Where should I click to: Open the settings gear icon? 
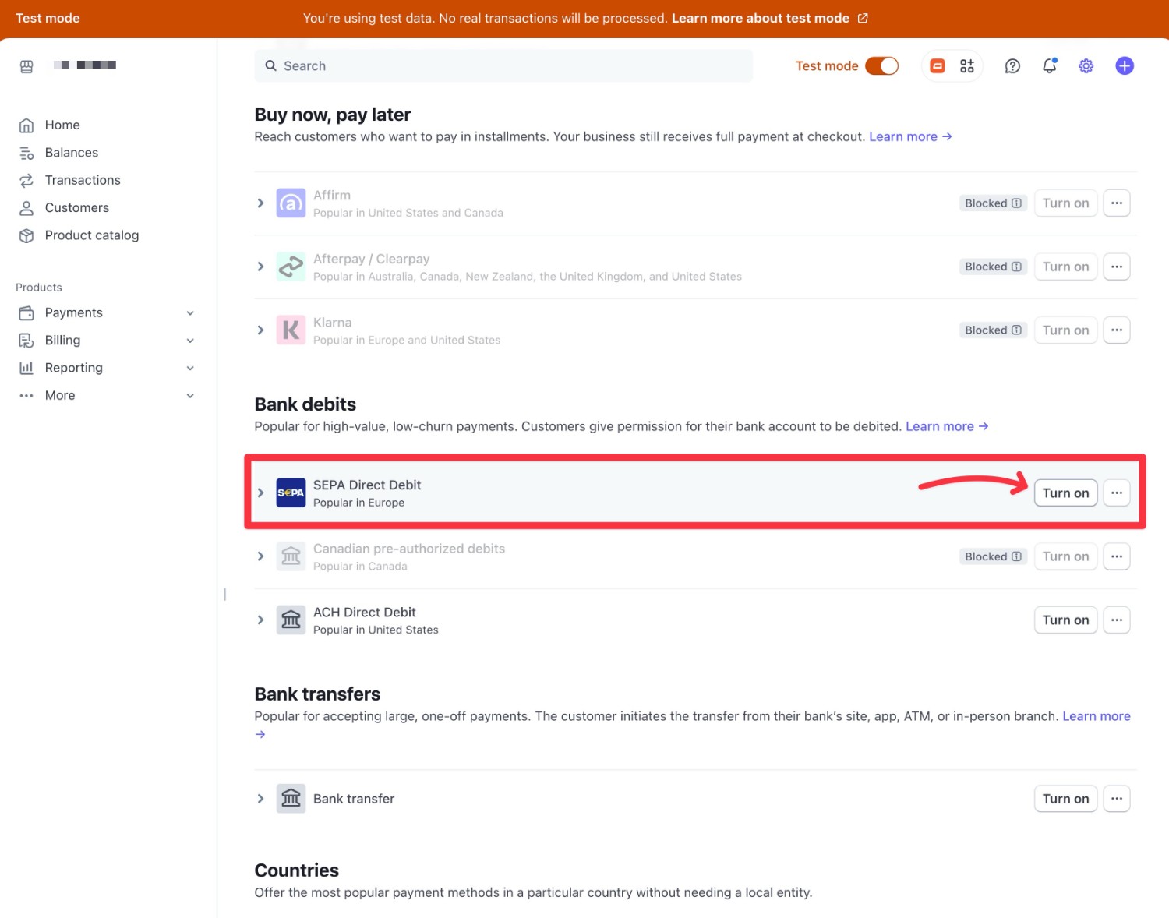coord(1086,66)
